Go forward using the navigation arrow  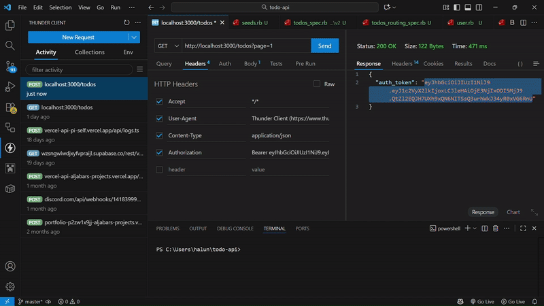tap(163, 7)
